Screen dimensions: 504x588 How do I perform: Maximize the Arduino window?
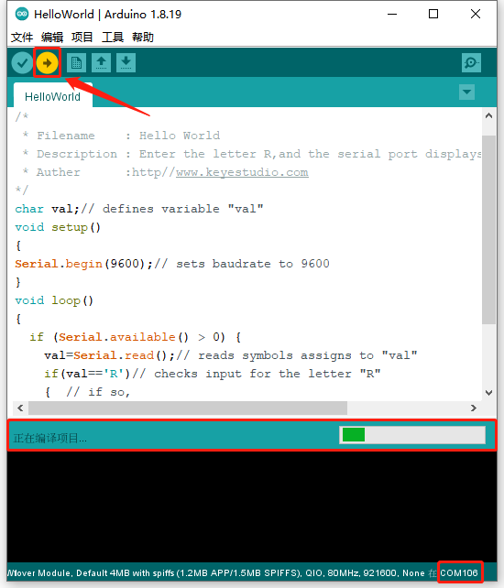433,15
